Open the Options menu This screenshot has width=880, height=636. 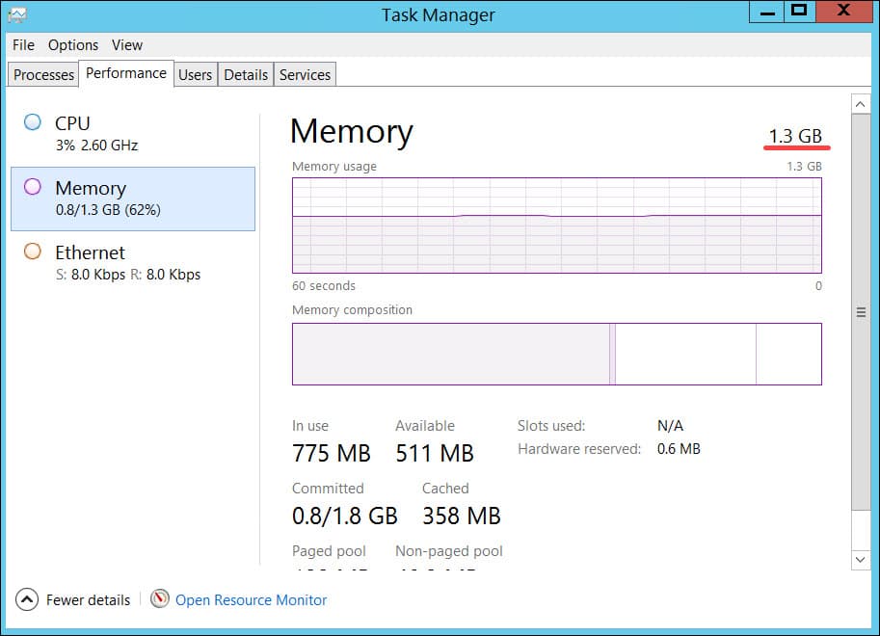[73, 45]
